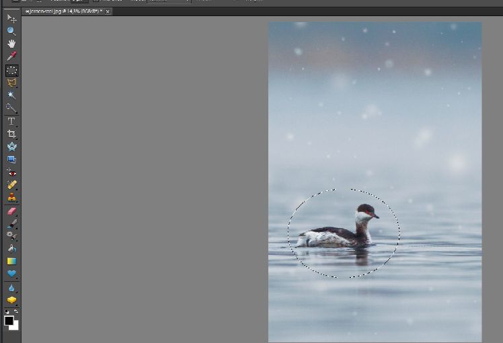Viewport: 503px width, 343px height.
Task: Select the yellow Sponge tool
Action: 11,300
